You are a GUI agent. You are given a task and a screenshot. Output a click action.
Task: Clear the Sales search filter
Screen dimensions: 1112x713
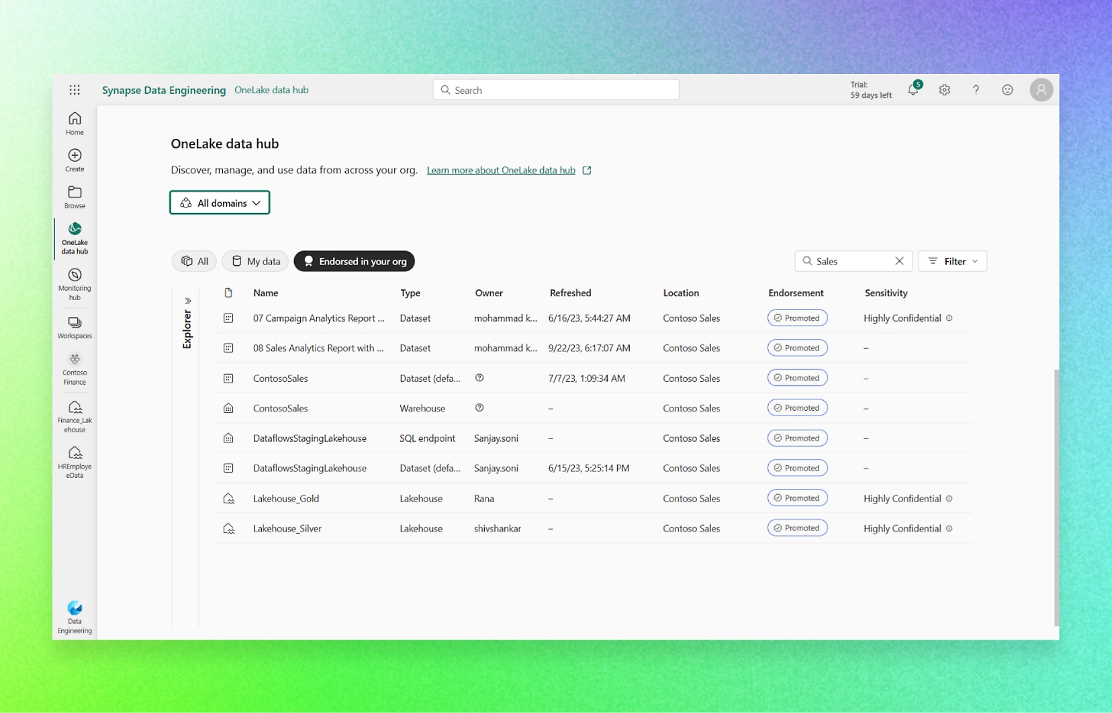[899, 261]
